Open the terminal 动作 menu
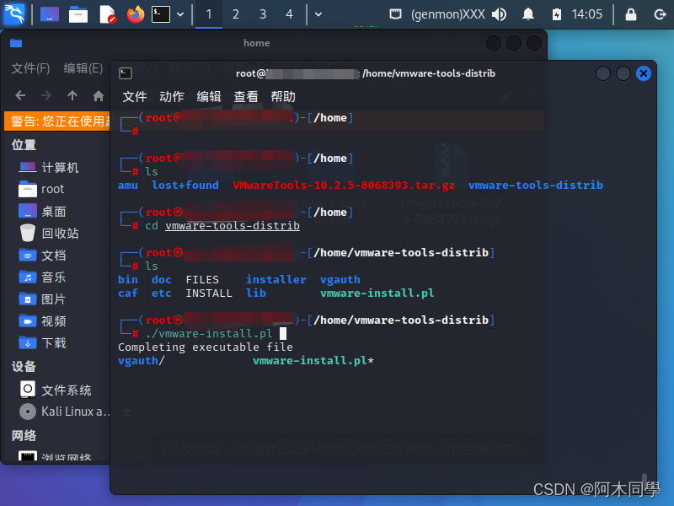The height and width of the screenshot is (506, 674). tap(172, 96)
